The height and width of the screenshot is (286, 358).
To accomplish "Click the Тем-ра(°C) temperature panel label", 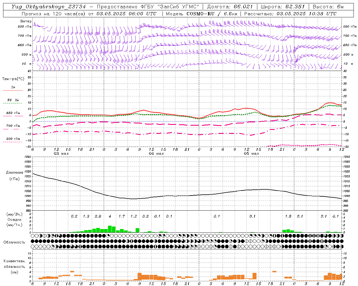I will [x=13, y=79].
